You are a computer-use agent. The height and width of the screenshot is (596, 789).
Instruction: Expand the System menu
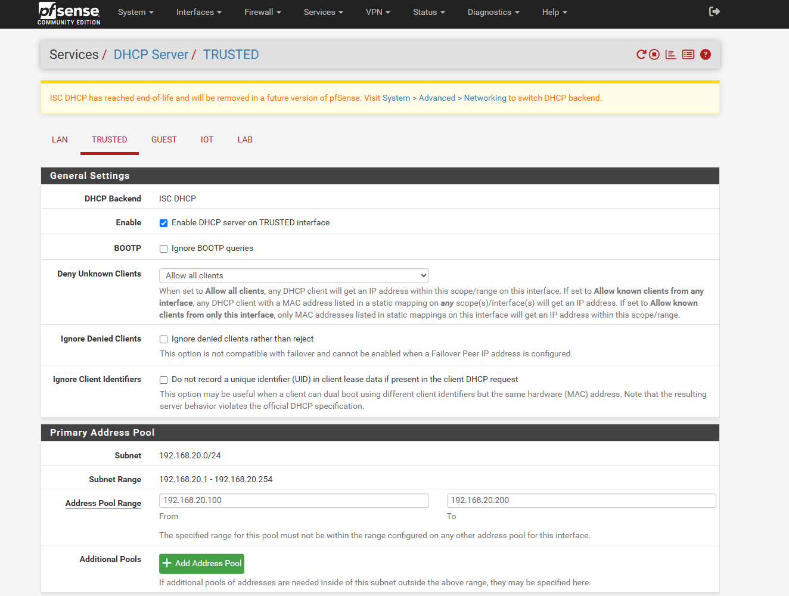pyautogui.click(x=136, y=12)
